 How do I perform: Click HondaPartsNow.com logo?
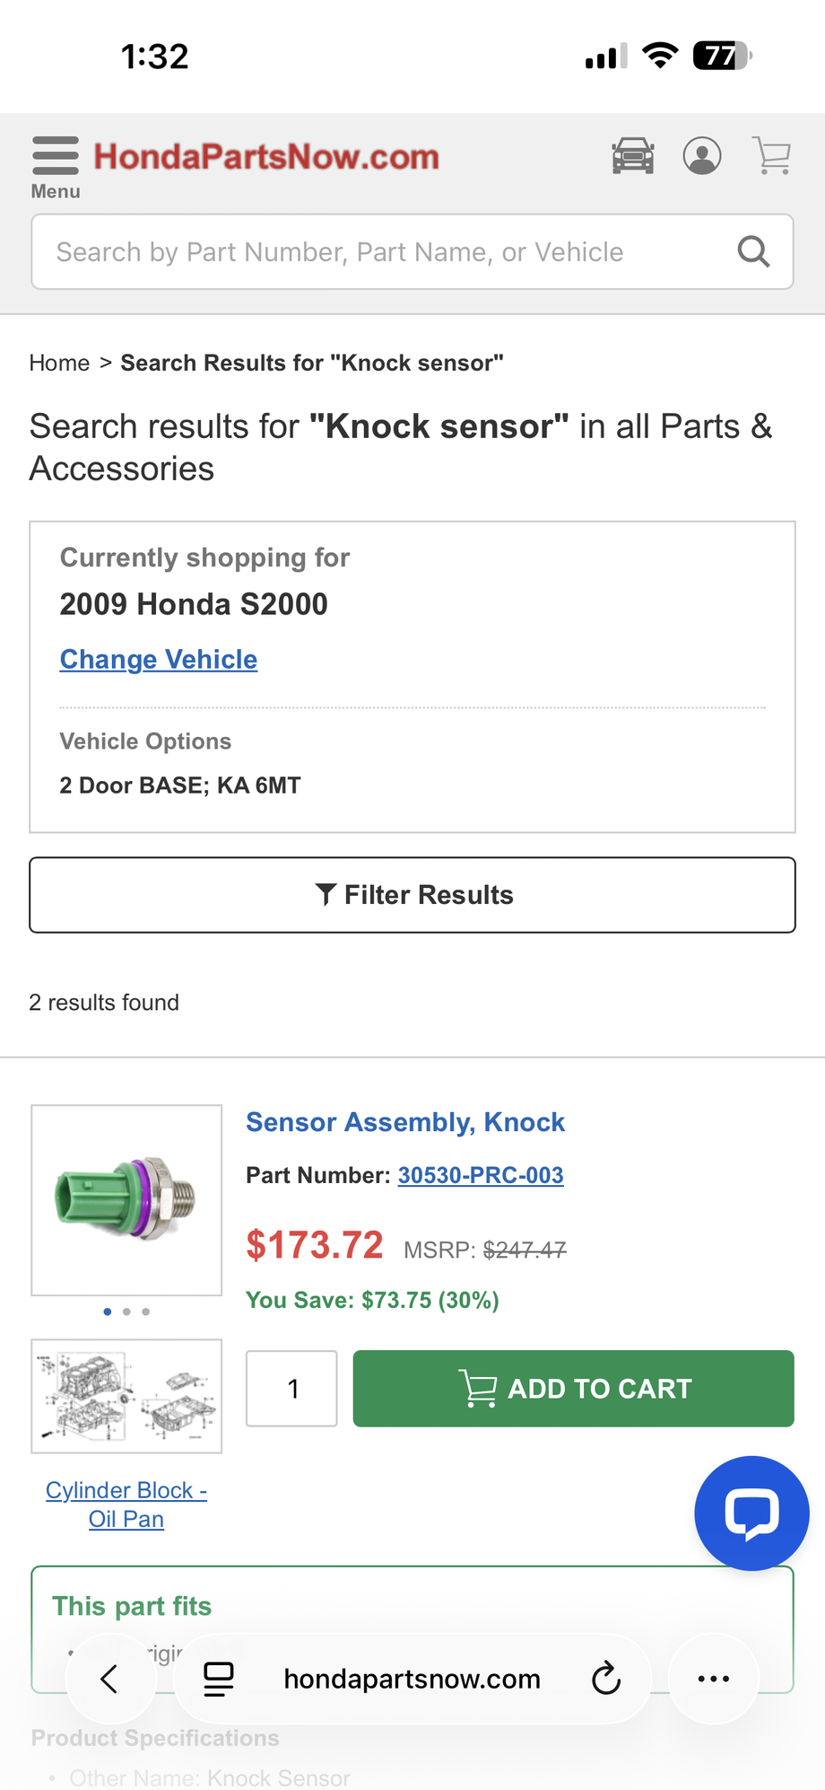[x=266, y=157]
